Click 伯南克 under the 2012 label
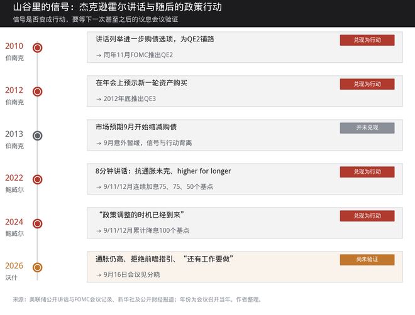Image resolution: width=415 pixels, height=315 pixels. [14, 102]
